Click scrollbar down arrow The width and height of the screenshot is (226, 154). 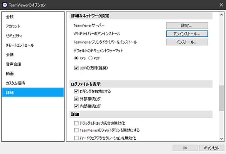221,139
